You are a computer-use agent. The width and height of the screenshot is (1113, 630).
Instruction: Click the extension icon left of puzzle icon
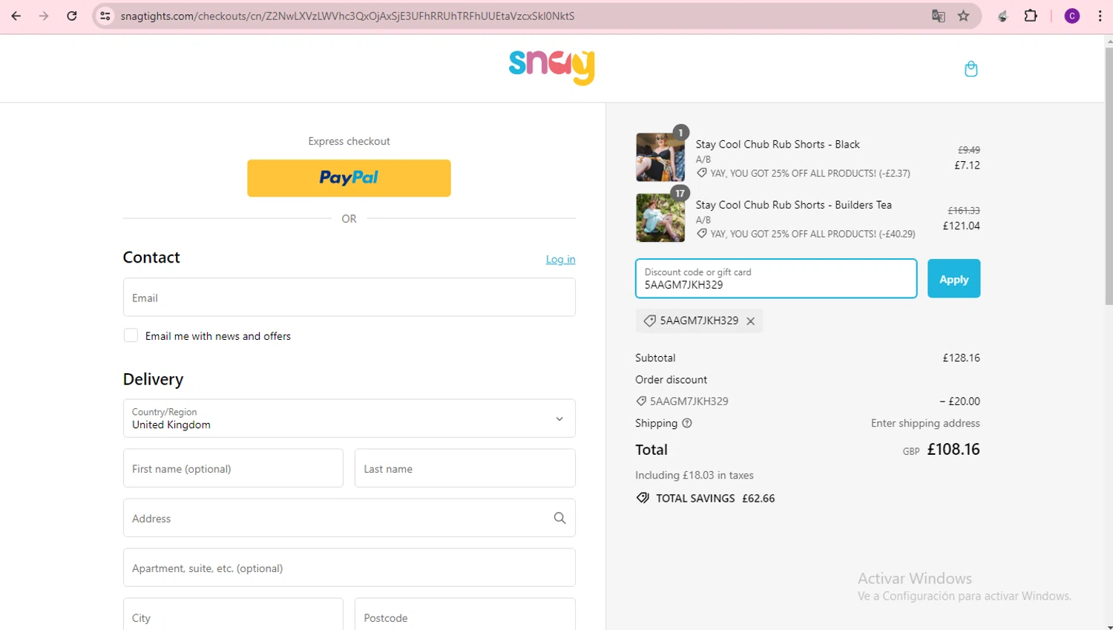click(x=1002, y=16)
